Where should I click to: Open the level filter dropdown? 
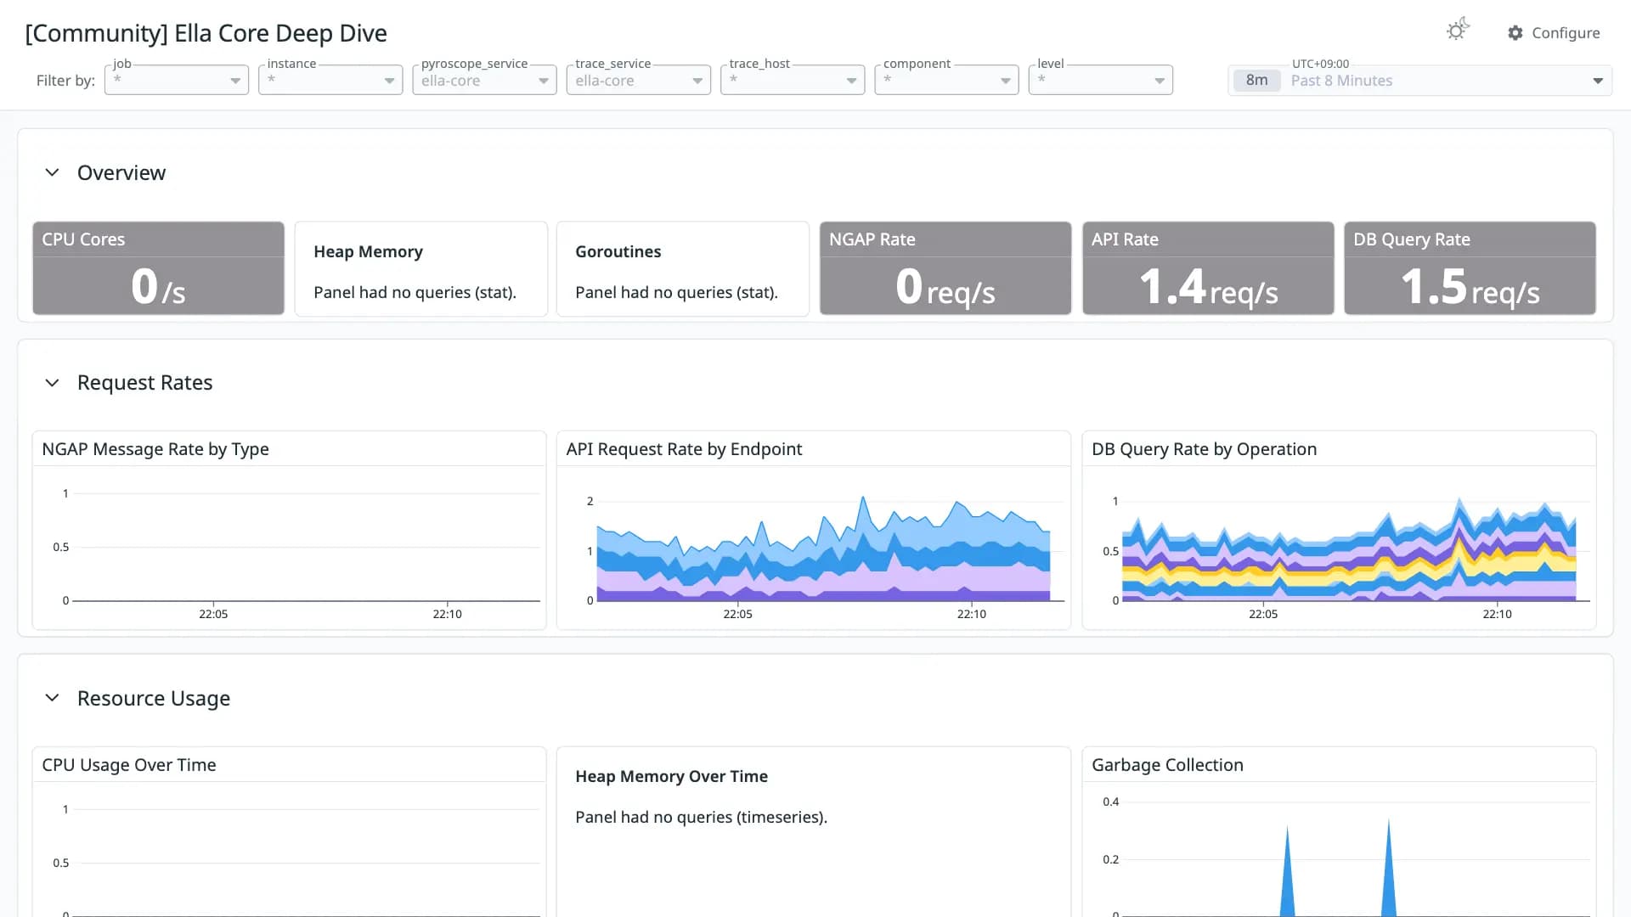tap(1101, 80)
